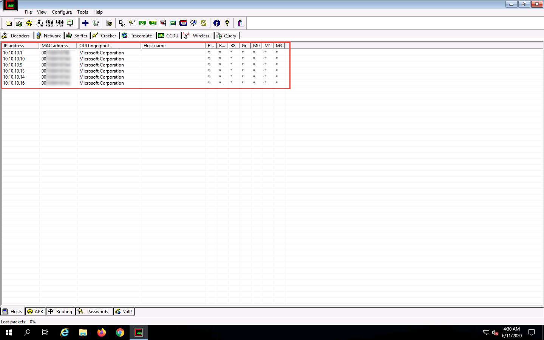The height and width of the screenshot is (340, 544).
Task: Sort by the IP address column header
Action: click(x=20, y=45)
